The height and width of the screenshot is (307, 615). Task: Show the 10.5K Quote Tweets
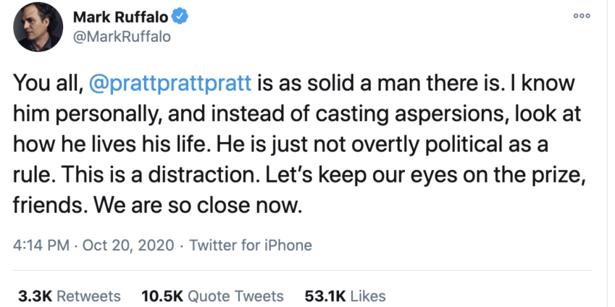[212, 296]
